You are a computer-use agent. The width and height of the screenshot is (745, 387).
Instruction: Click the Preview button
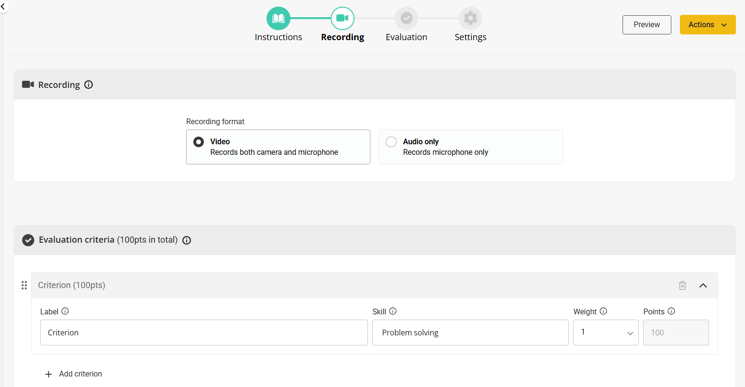tap(646, 25)
